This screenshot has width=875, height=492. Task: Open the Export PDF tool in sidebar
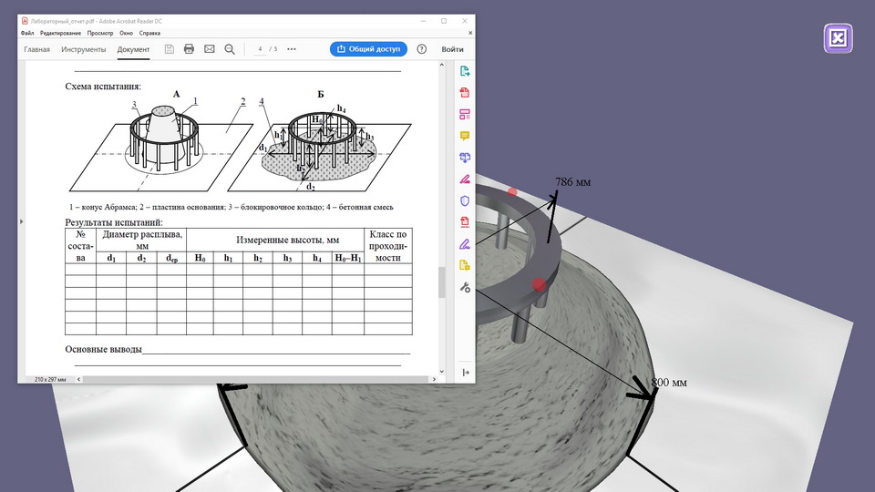(x=465, y=71)
